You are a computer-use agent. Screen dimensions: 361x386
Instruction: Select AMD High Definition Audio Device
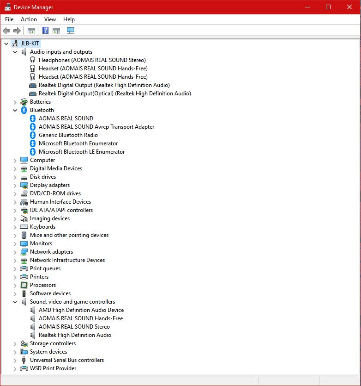click(x=81, y=310)
